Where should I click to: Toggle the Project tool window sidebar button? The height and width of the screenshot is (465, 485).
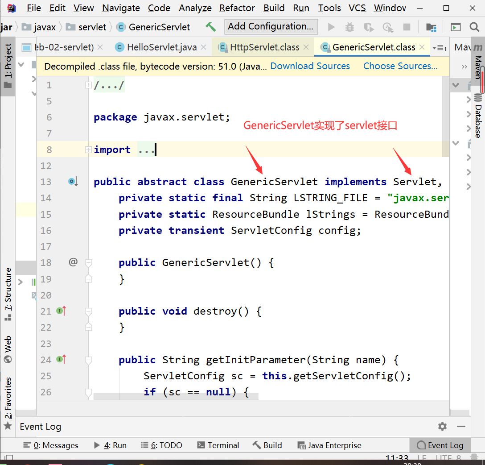[8, 67]
